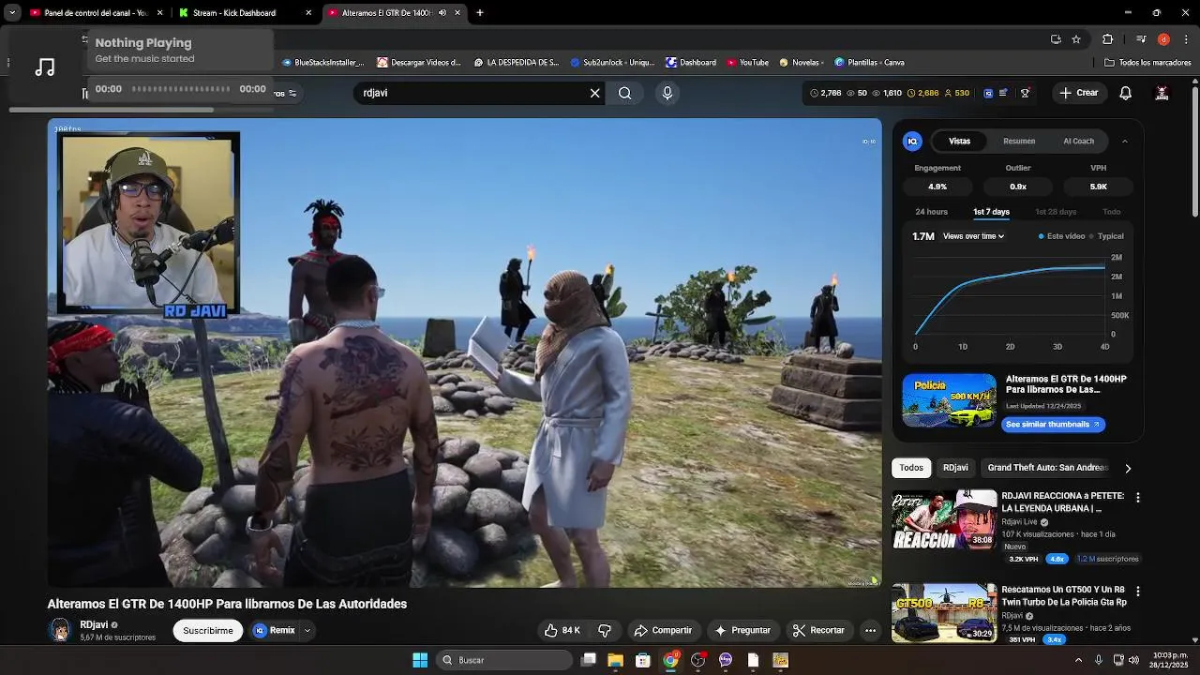Image resolution: width=1200 pixels, height=675 pixels.
Task: Open the Plantillas - Canva bookmark
Action: 868,63
